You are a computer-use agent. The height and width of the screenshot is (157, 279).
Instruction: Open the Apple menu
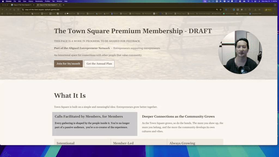[x=3, y=1]
